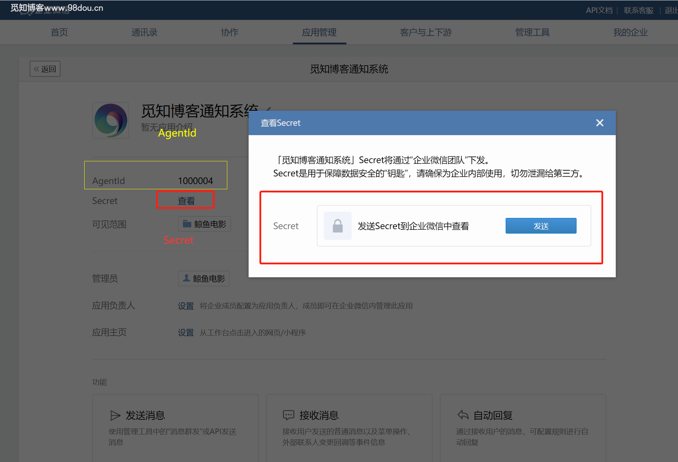The height and width of the screenshot is (462, 678).
Task: Click the blue 发送 button
Action: pyautogui.click(x=541, y=226)
